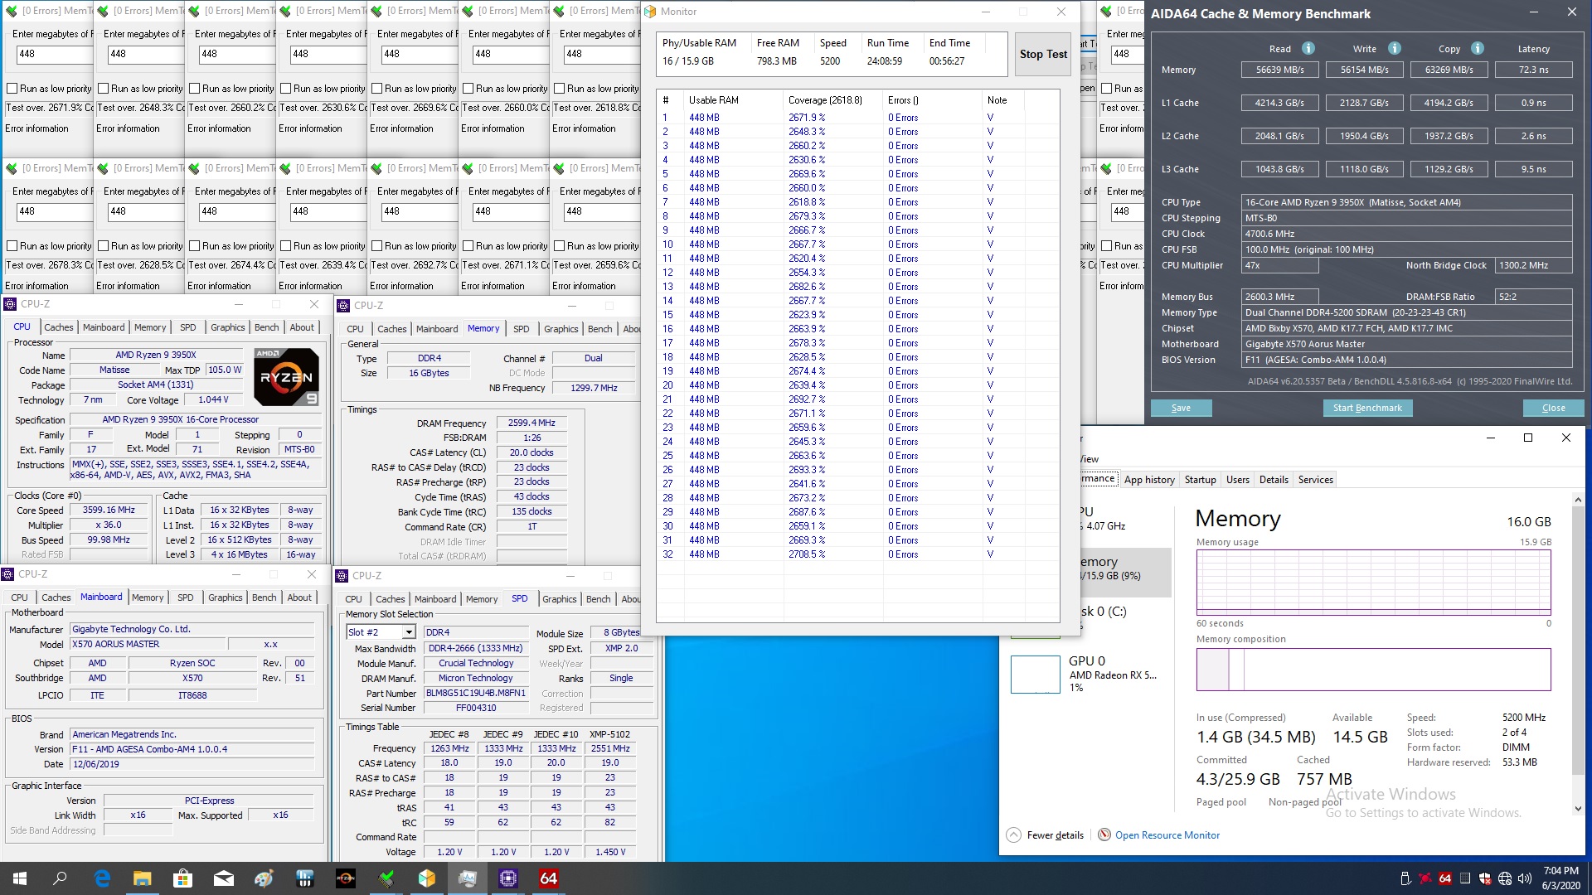The width and height of the screenshot is (1592, 895).
Task: Switch to Startup tab in Task Manager
Action: tap(1200, 480)
